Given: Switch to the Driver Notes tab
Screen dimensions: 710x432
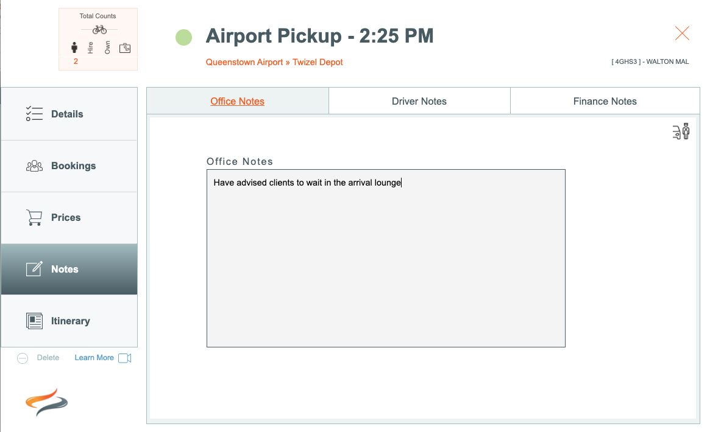Looking at the screenshot, I should pyautogui.click(x=419, y=101).
